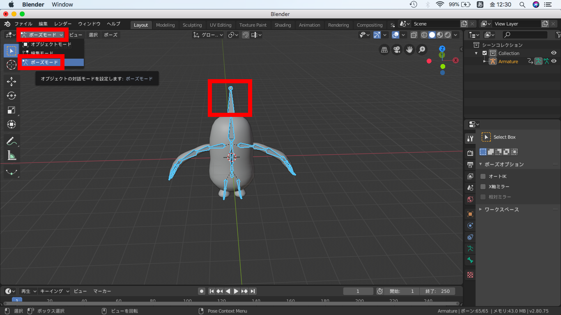Viewport: 561px width, 315px height.
Task: Switch to the Animation workspace tab
Action: [x=310, y=25]
